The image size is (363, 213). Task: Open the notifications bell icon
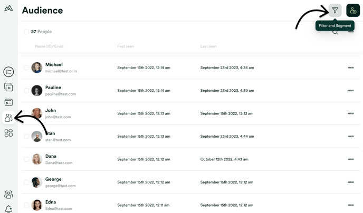8,209
